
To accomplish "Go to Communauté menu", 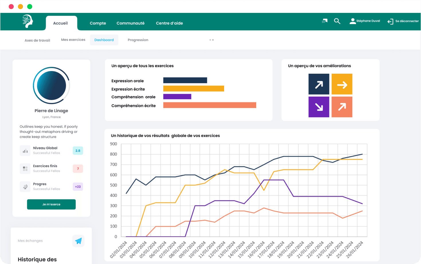I will click(130, 23).
